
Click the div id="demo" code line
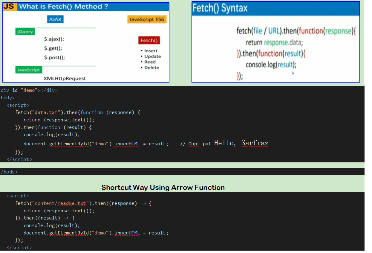(29, 90)
